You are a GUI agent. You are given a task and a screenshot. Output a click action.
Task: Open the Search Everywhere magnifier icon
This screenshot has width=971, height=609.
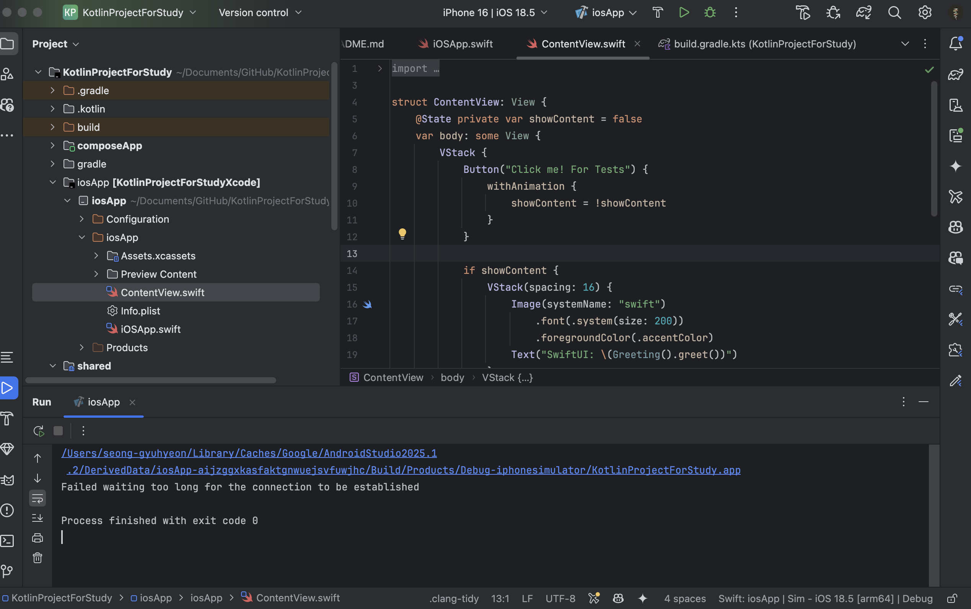[894, 13]
